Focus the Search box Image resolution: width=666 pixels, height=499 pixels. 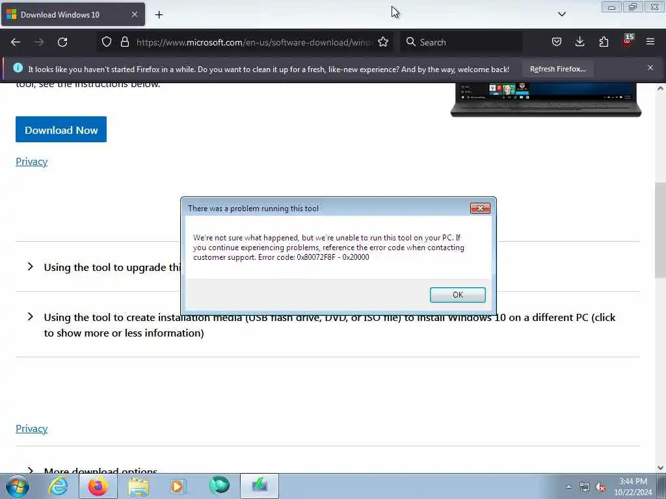coord(461,42)
